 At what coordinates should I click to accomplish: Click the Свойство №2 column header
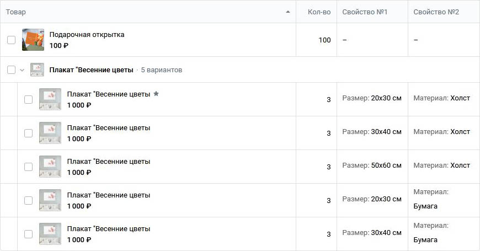[x=436, y=12]
